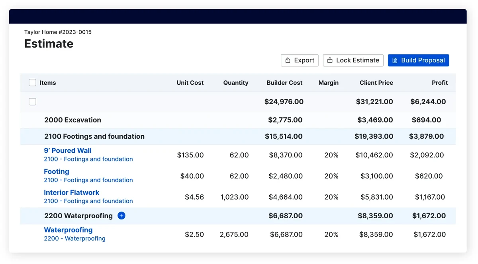The width and height of the screenshot is (478, 264).
Task: Edit the $135.00 unit cost value
Action: point(190,155)
